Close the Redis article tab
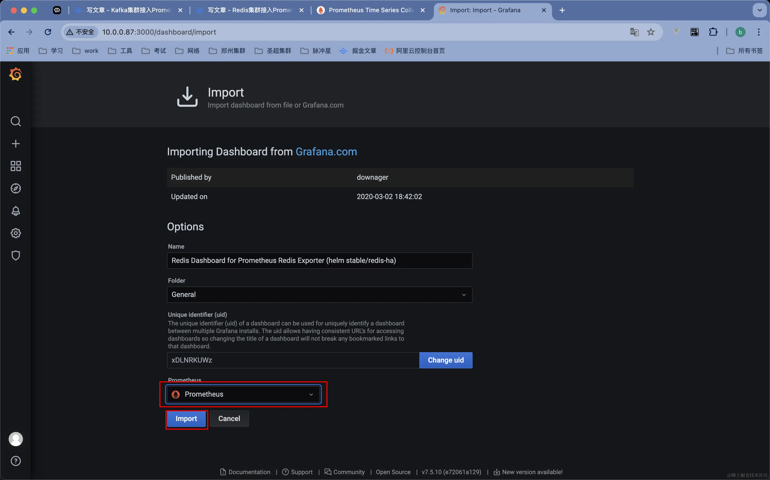The height and width of the screenshot is (480, 770). coord(301,10)
